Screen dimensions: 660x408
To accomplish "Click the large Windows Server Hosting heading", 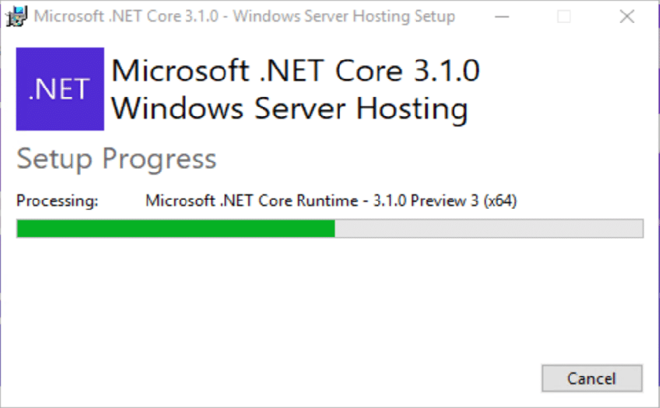I will point(289,109).
